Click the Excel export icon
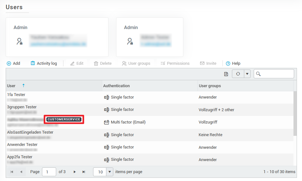The image size is (302, 181). [226, 74]
